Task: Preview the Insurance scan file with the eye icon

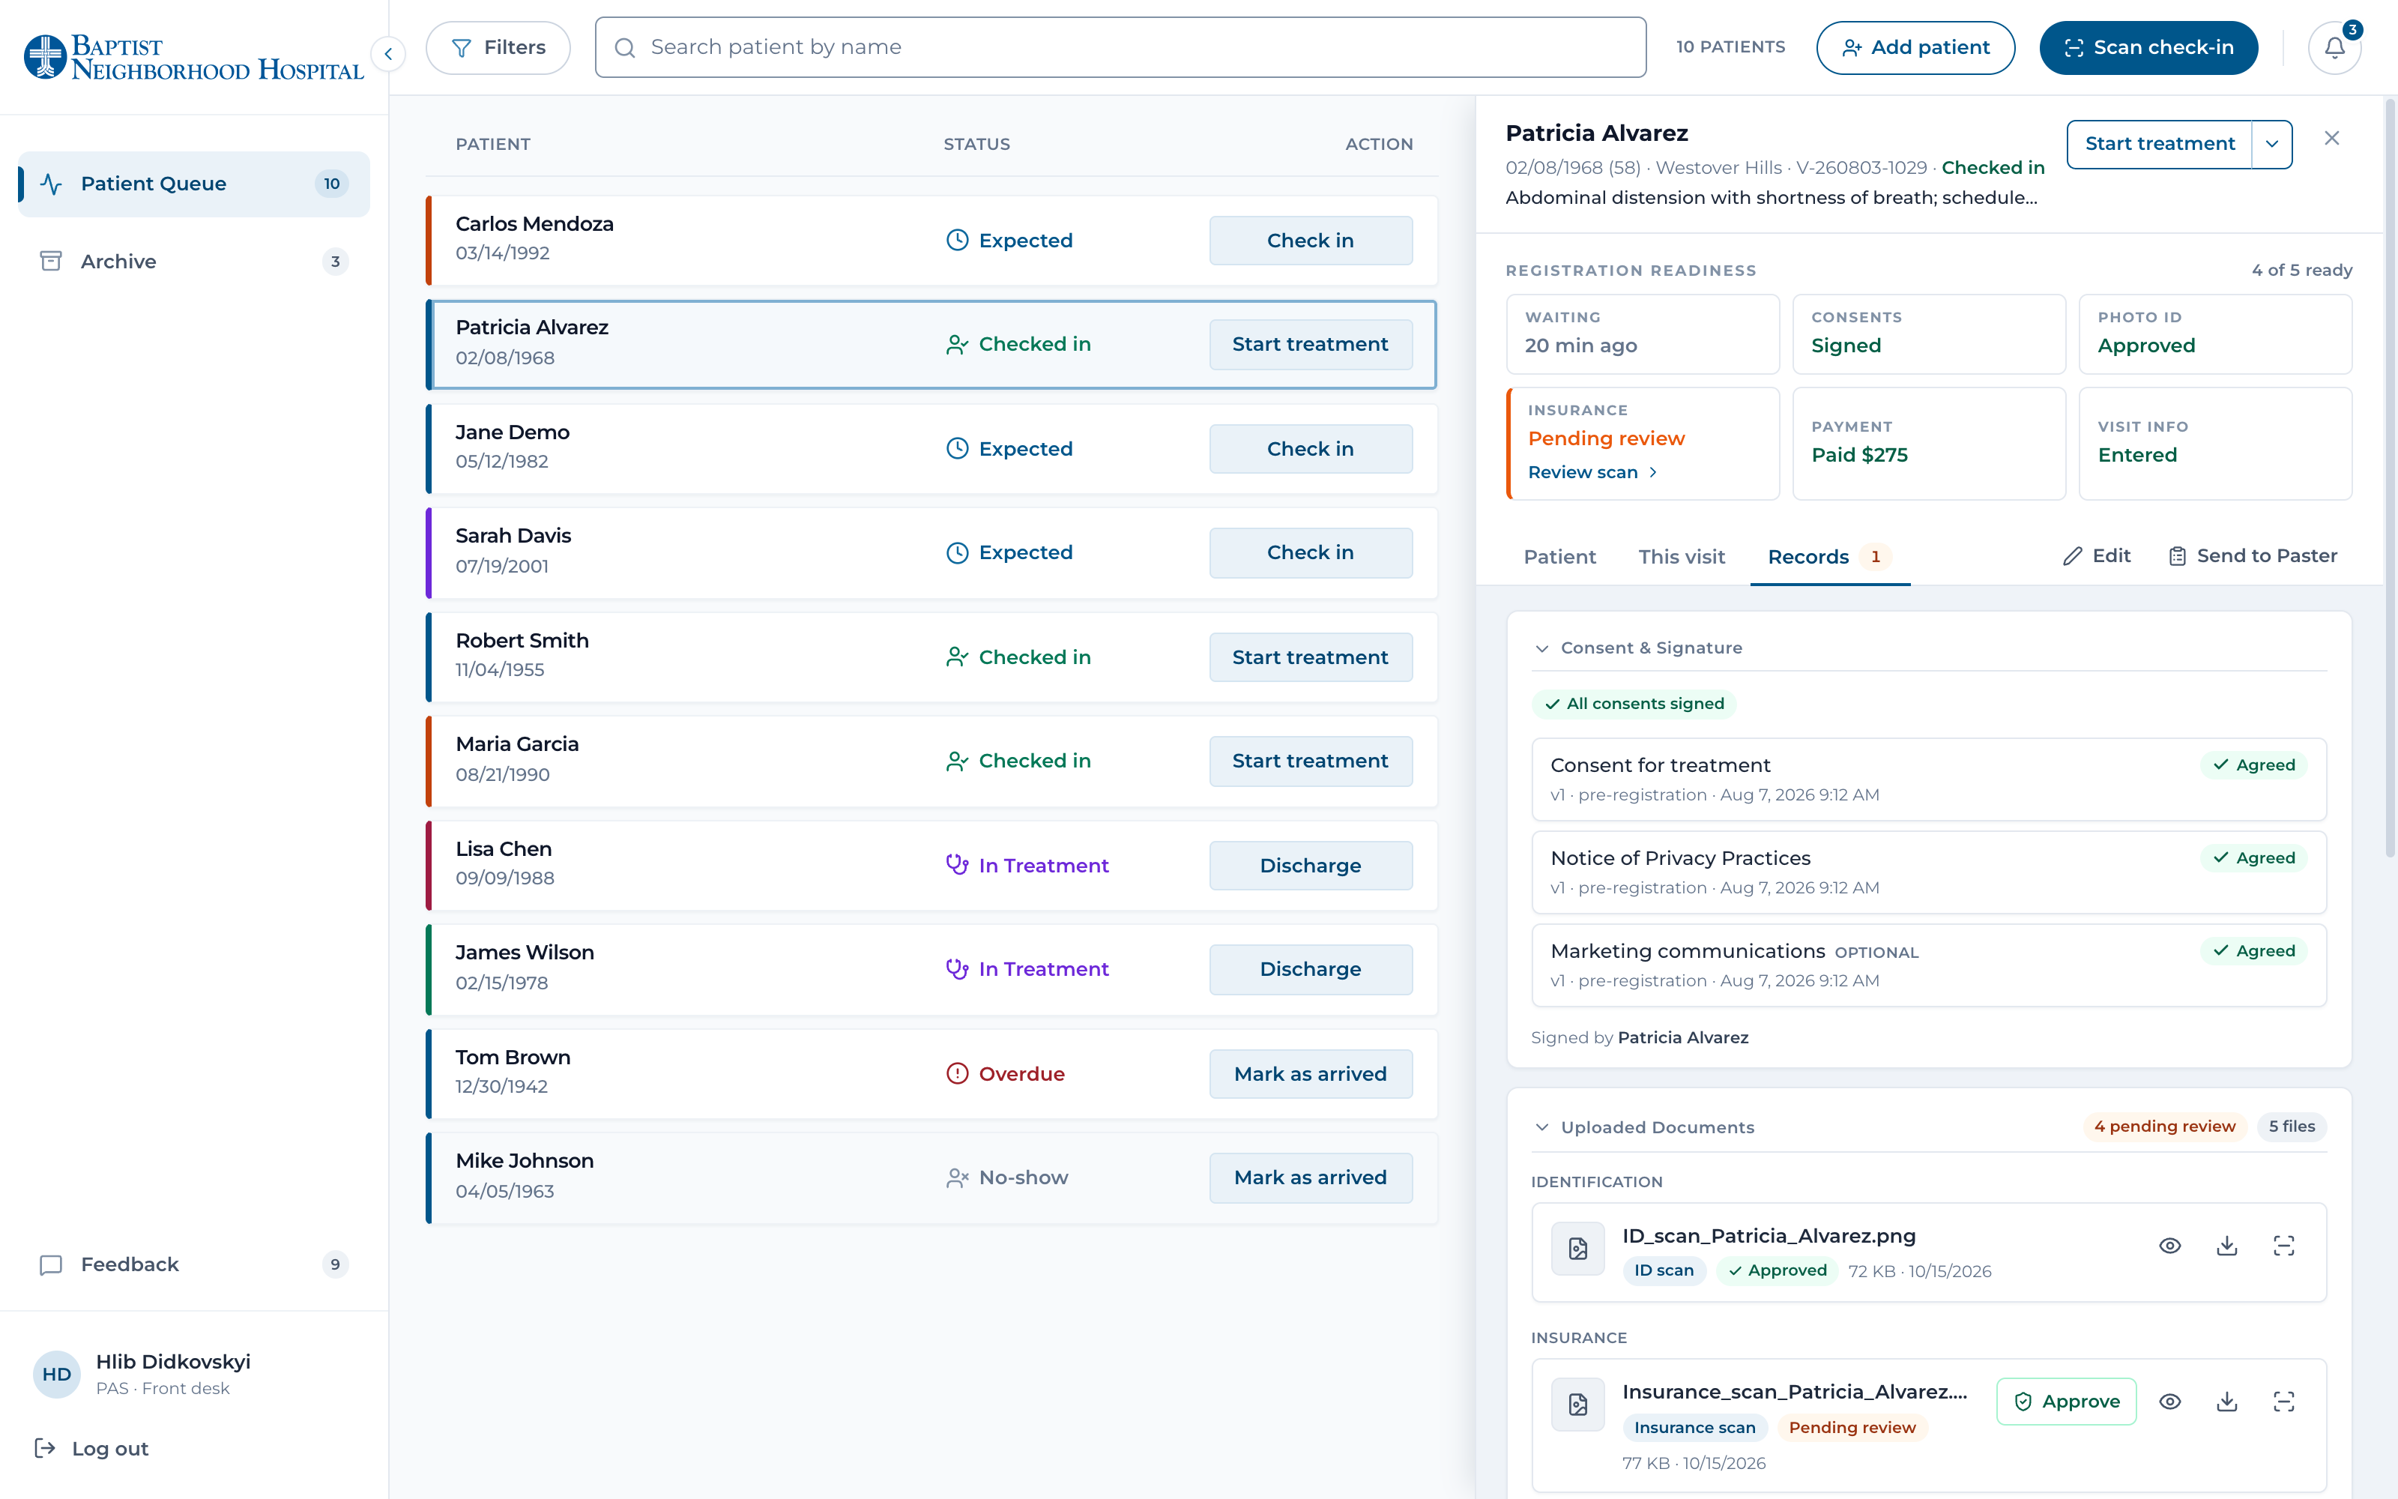Action: [x=2169, y=1401]
